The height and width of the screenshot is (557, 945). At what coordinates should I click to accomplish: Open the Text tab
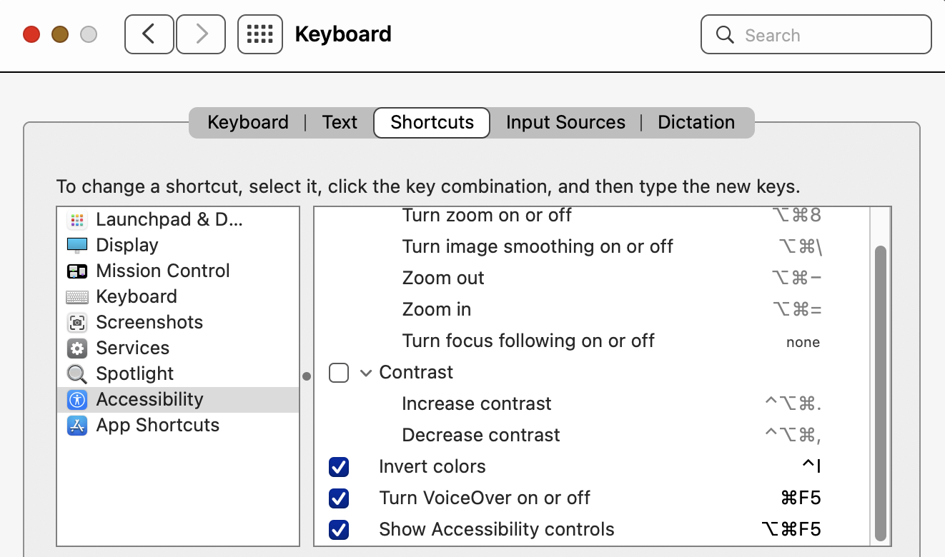340,123
